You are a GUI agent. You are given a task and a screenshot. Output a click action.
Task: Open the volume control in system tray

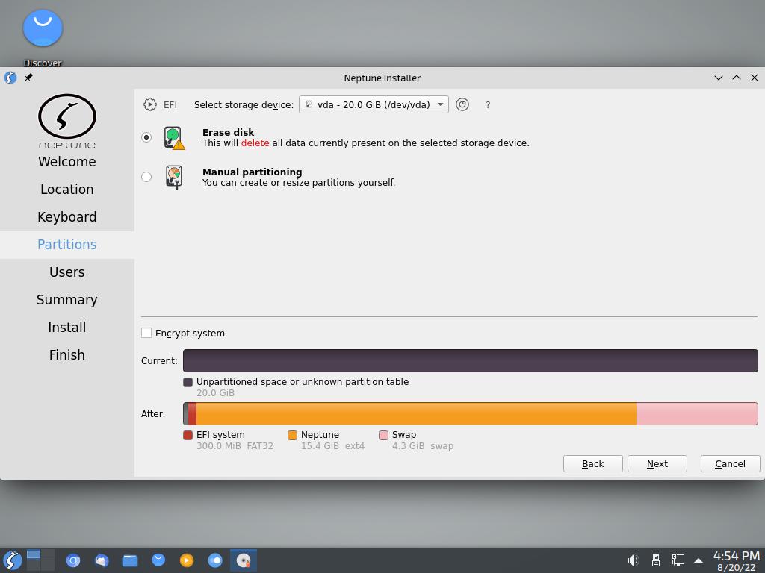point(633,560)
